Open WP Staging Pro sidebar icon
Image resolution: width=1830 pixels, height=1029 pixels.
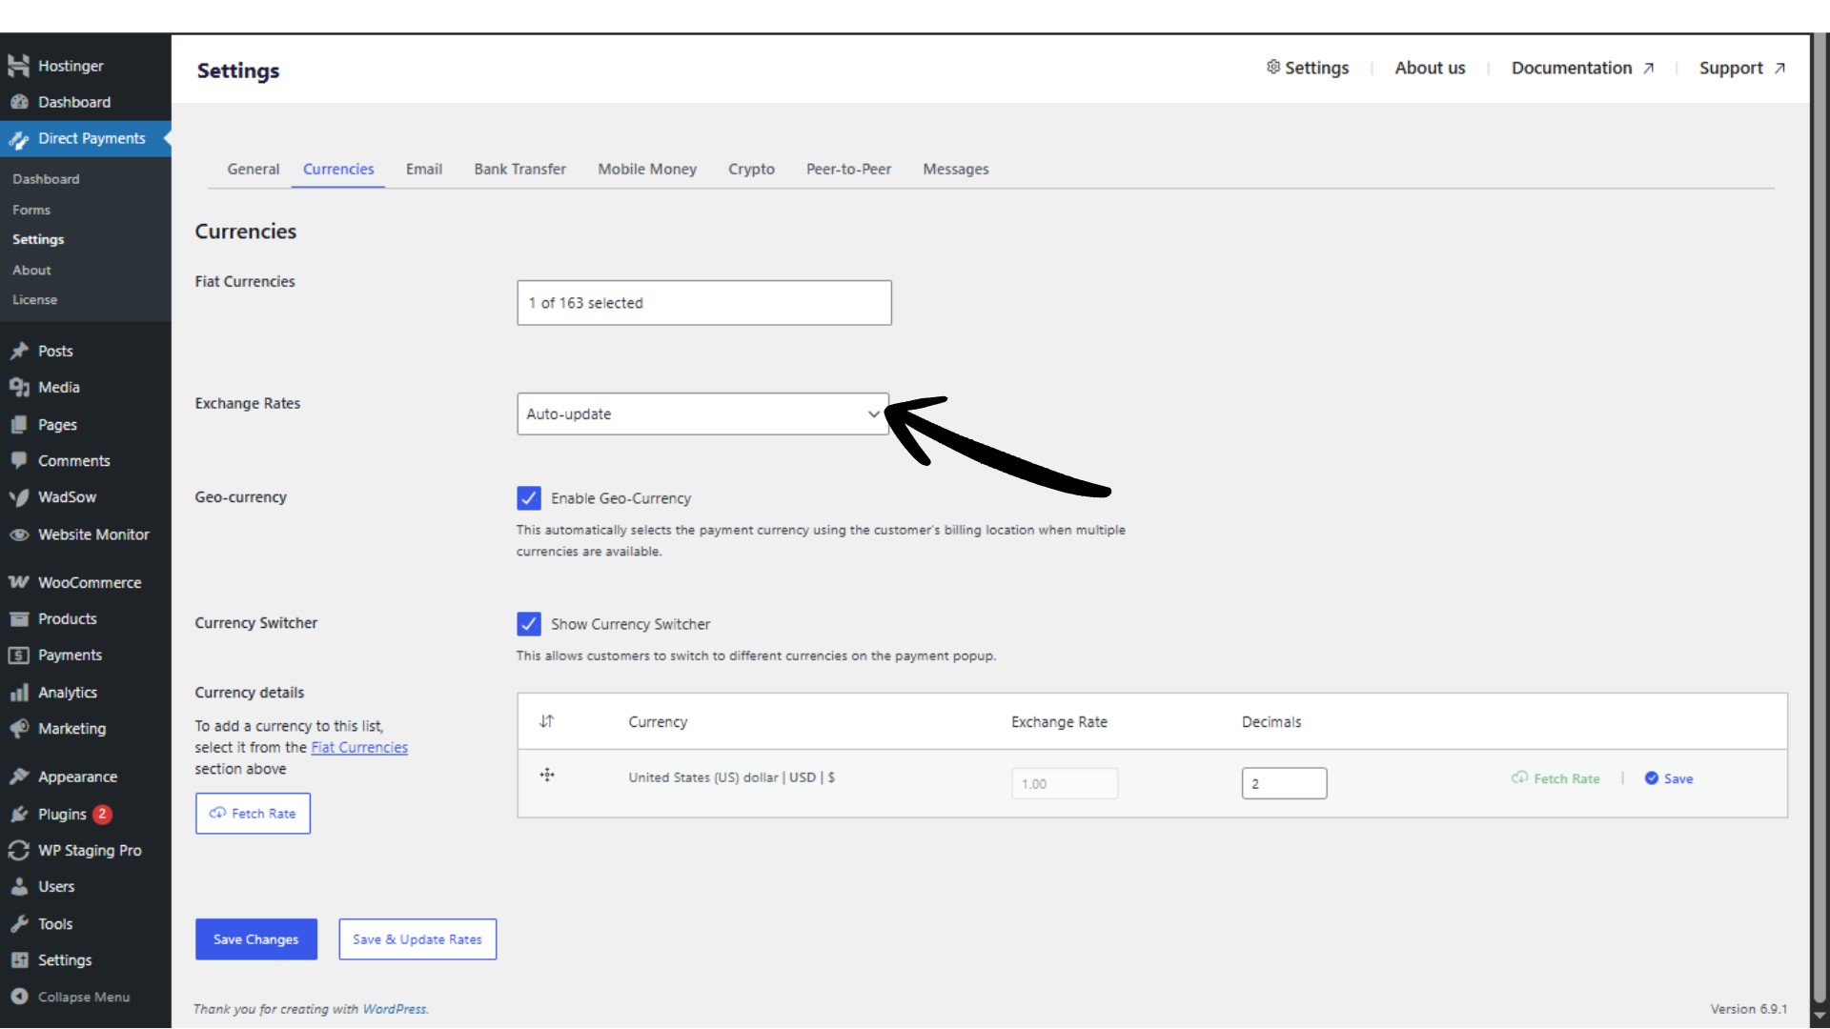pos(18,850)
